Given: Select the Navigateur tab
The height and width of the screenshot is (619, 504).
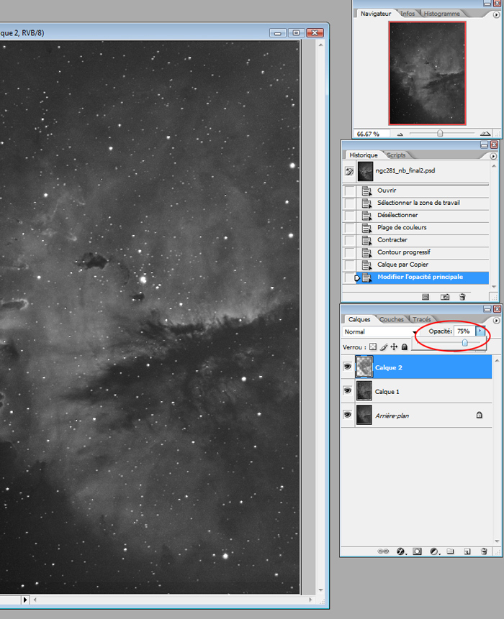Looking at the screenshot, I should (x=376, y=14).
